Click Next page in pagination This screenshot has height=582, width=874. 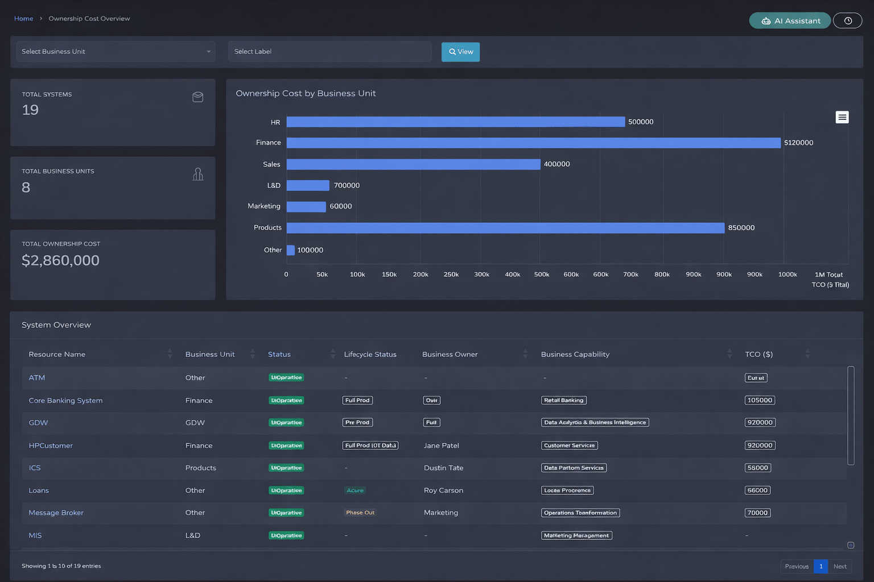pos(840,566)
